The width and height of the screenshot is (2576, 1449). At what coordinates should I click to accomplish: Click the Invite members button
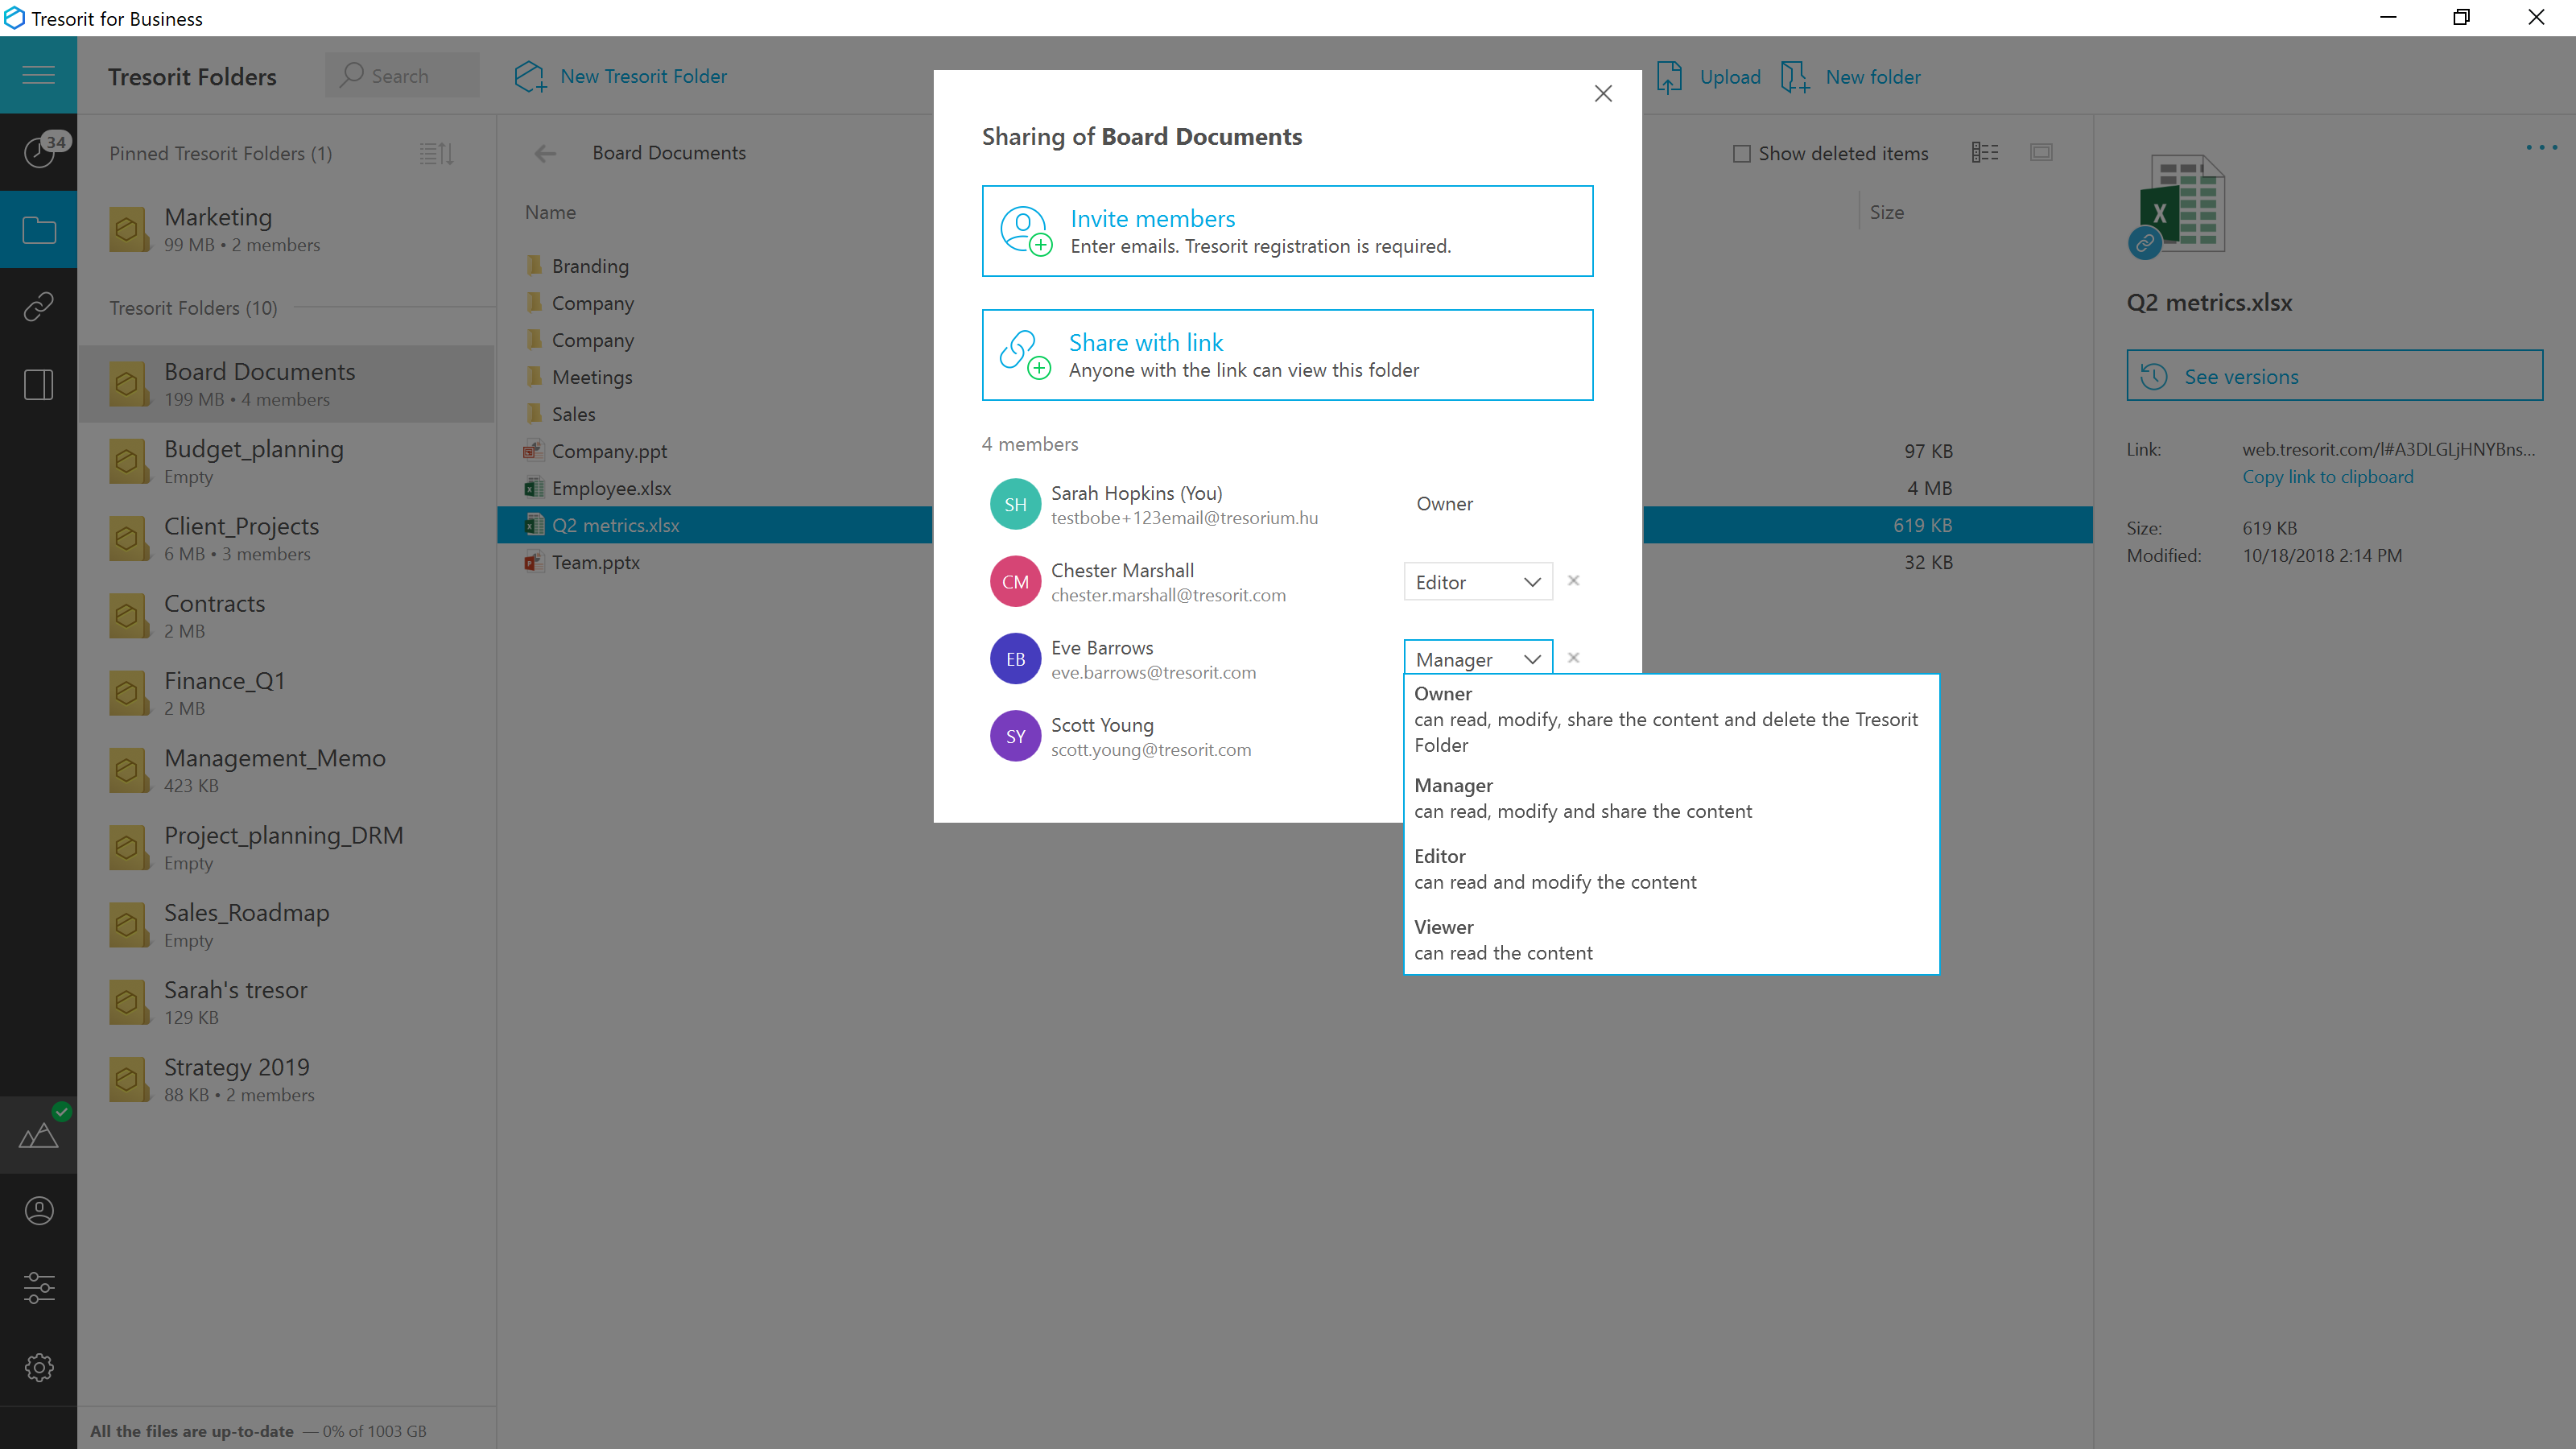click(1288, 230)
